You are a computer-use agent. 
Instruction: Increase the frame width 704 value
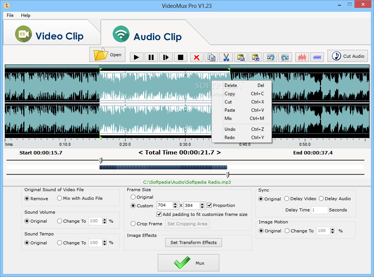point(175,204)
